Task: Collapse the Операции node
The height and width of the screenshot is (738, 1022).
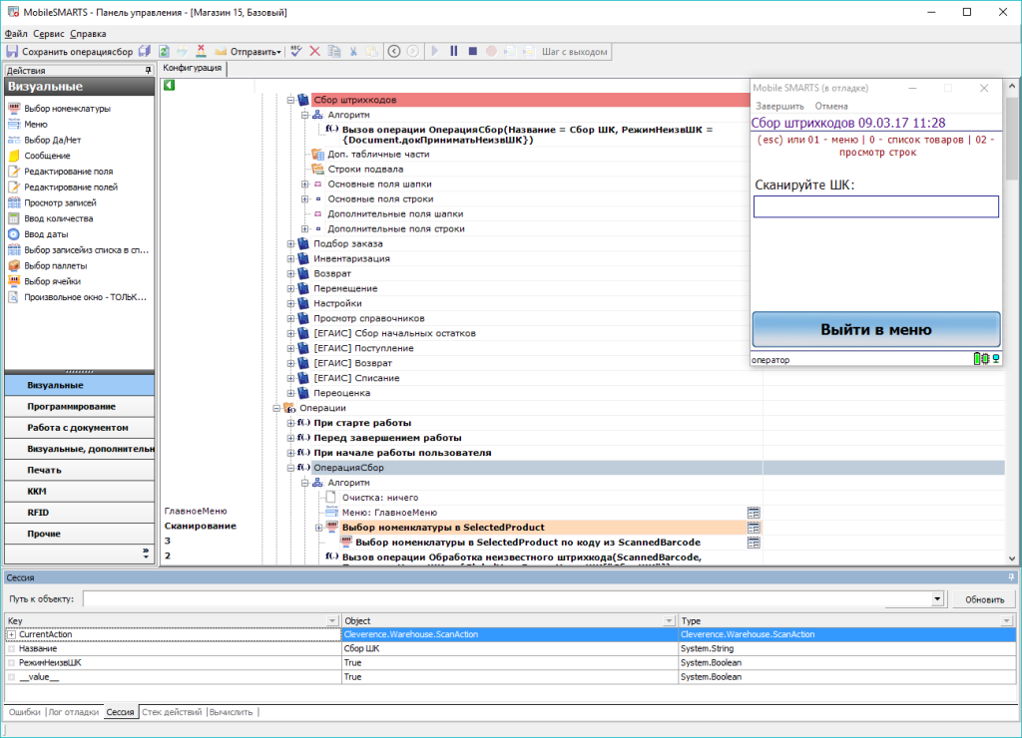Action: coord(276,408)
